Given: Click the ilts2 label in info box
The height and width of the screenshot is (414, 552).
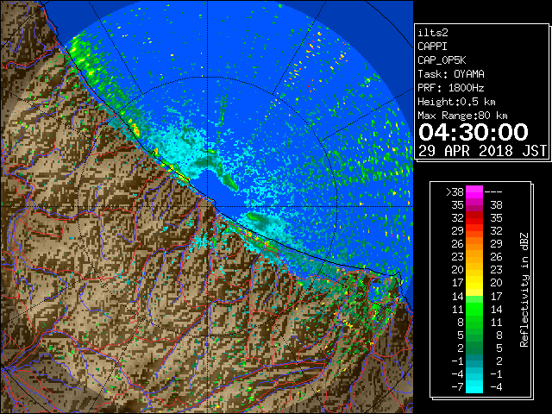Looking at the screenshot, I should tap(433, 33).
